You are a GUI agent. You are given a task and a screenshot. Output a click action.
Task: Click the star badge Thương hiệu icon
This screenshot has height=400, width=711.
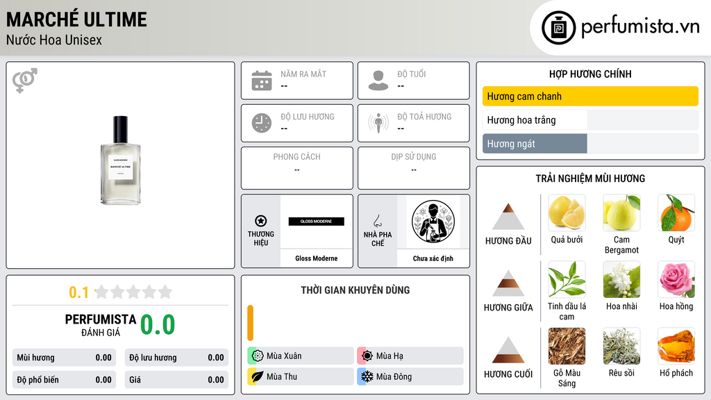[x=261, y=221]
